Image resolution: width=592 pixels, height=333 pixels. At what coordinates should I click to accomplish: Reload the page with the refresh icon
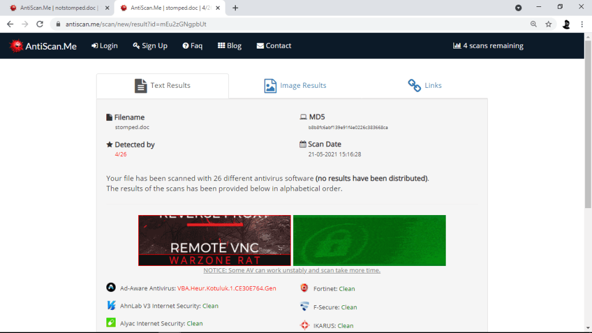(x=40, y=24)
